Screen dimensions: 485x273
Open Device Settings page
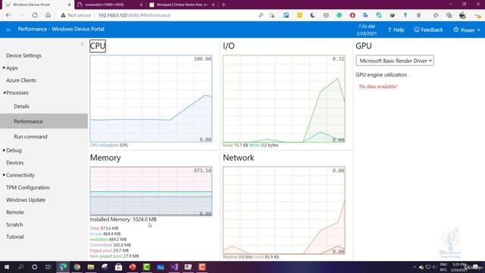pyautogui.click(x=23, y=55)
